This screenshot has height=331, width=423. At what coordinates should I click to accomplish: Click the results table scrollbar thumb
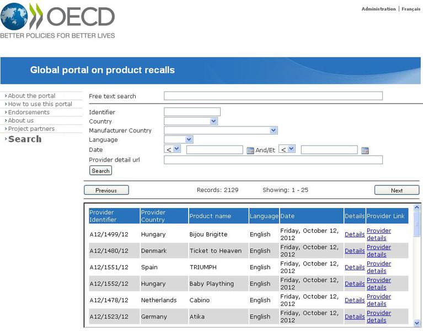(416, 224)
